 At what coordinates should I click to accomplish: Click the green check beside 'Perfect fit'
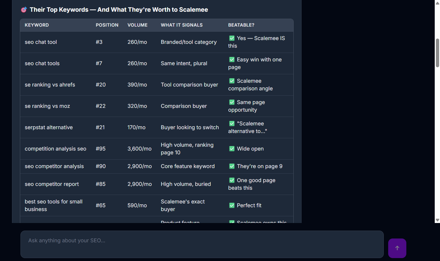[232, 205]
